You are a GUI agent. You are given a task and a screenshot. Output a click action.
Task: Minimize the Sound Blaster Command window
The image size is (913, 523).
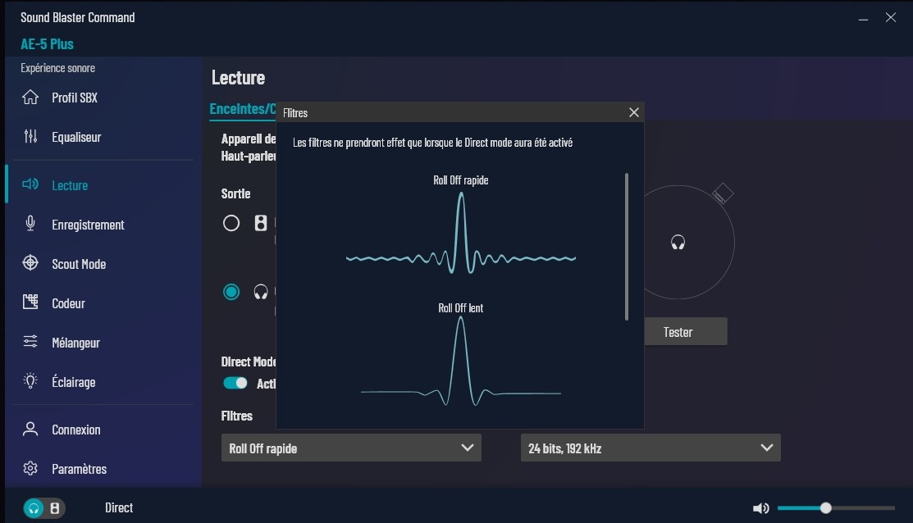(863, 18)
